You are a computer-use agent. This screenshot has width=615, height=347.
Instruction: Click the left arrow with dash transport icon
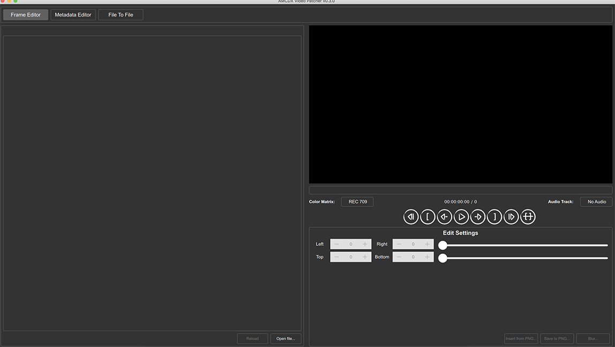coord(445,217)
